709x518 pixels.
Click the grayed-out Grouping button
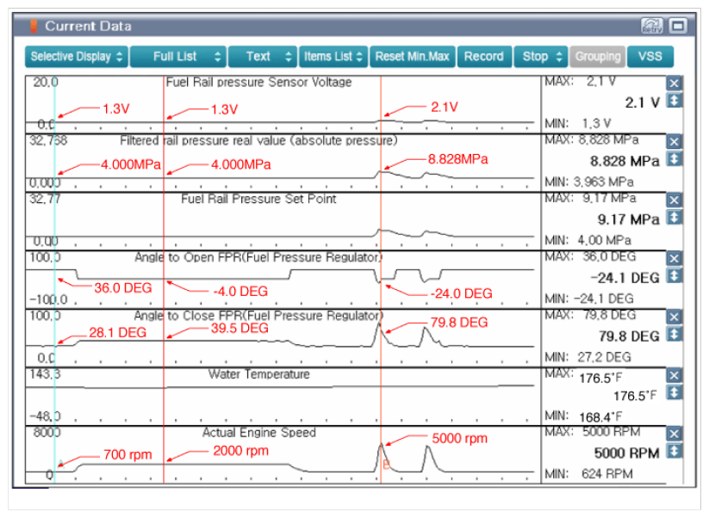pos(597,57)
